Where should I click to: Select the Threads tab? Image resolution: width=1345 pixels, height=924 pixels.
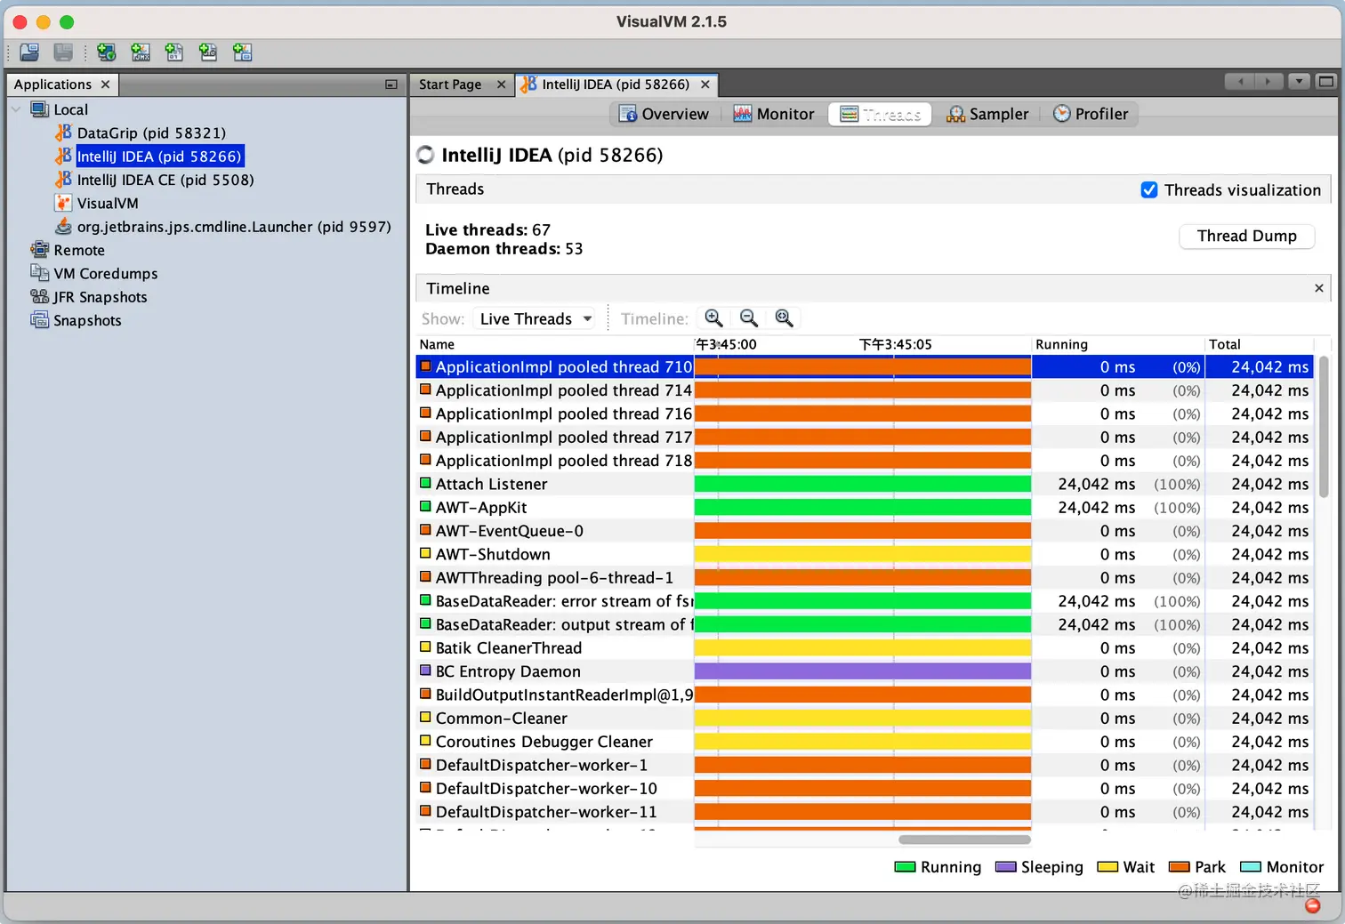(880, 114)
